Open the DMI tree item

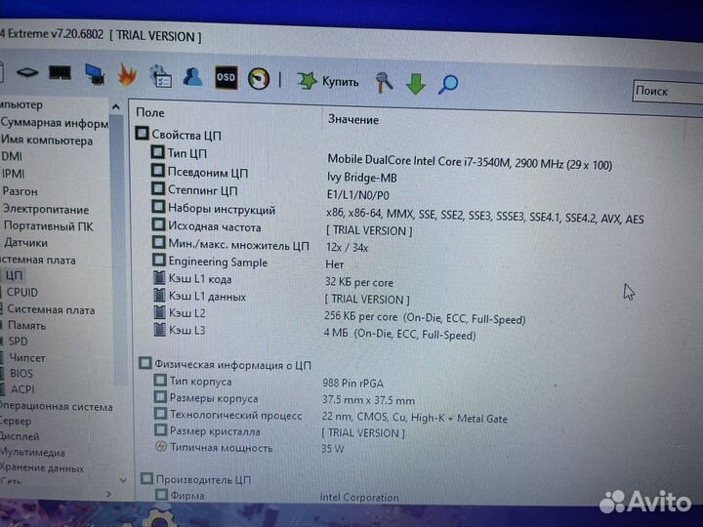click(x=12, y=156)
